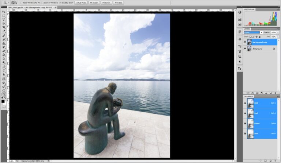The image size is (281, 163).
Task: Hide the Background copy layer
Action: click(x=245, y=42)
